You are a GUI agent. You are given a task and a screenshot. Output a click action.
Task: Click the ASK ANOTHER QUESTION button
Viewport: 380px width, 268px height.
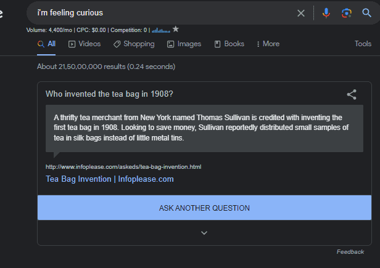point(204,208)
